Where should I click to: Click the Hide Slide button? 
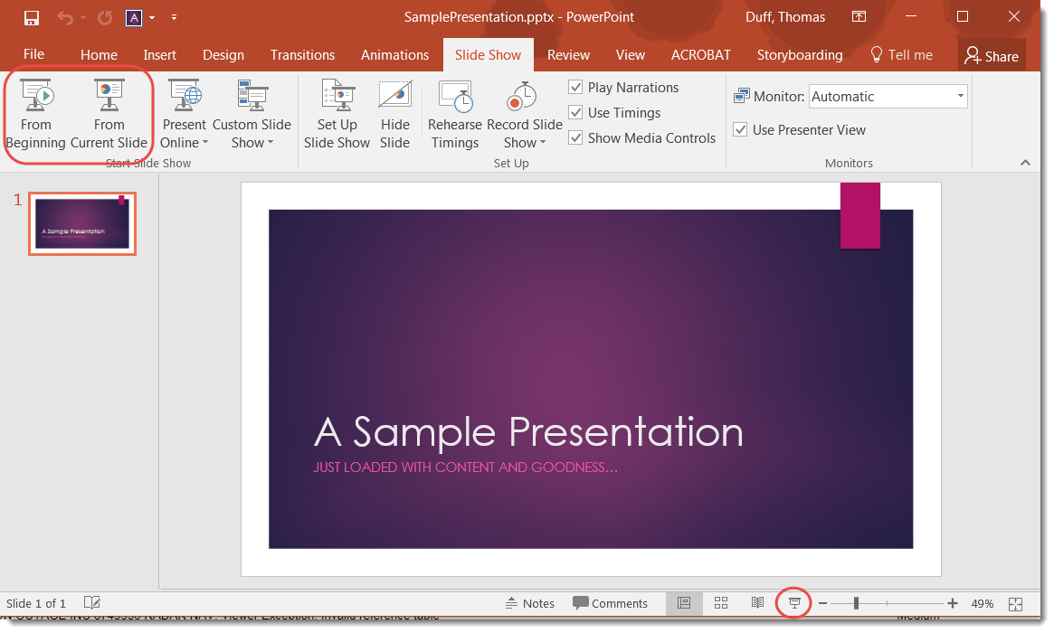(x=394, y=114)
